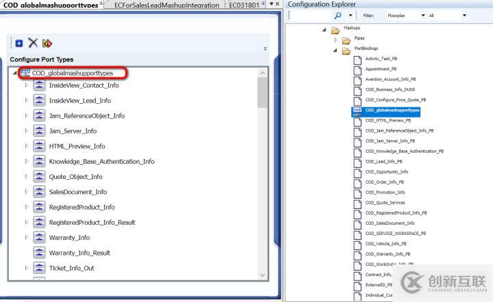Screen dimensions: 493x302
Task: Select Activity_Task_PB in Configuration Explorer
Action: coord(381,59)
